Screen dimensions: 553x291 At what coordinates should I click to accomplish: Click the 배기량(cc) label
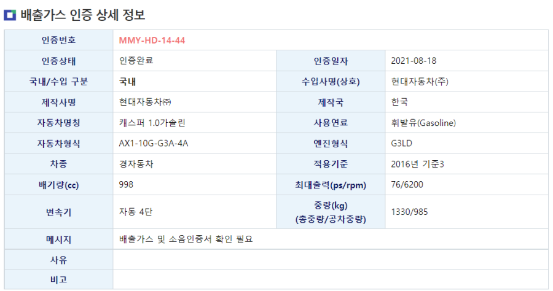(x=58, y=185)
